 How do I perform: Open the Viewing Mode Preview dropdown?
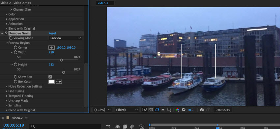coord(65,38)
